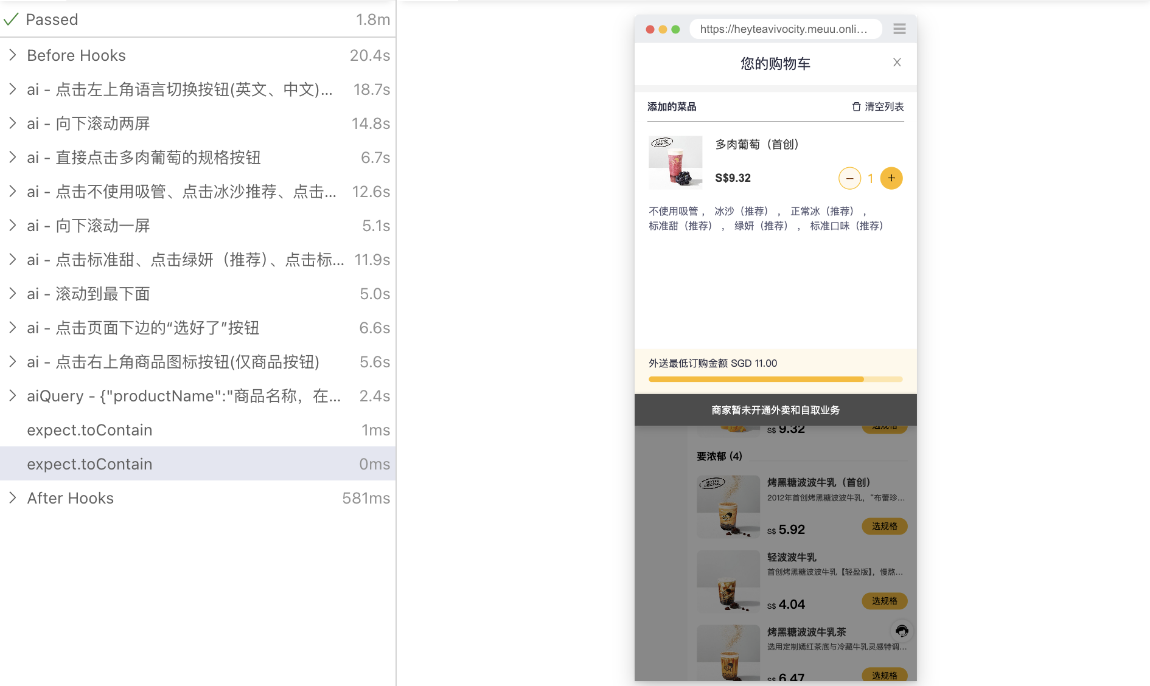Expand the Before Hooks step

[13, 55]
